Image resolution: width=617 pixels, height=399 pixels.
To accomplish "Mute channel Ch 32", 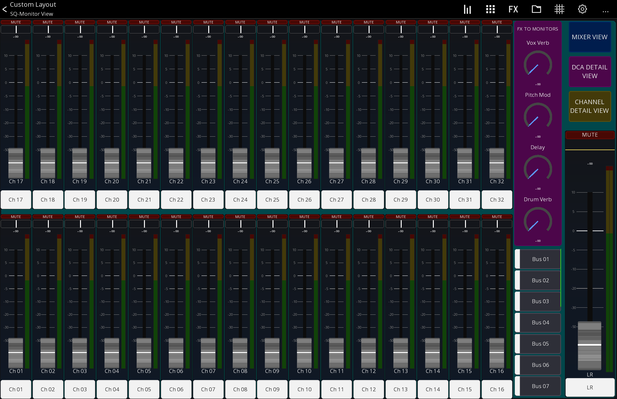I will 497,22.
